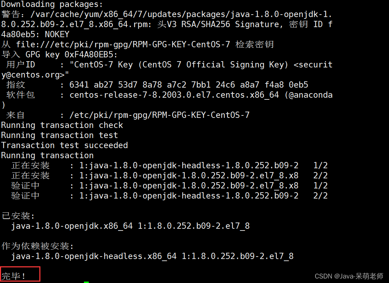Image resolution: width=389 pixels, height=283 pixels.
Task: Click the CSDN @Java-呆萌老师 watermark
Action: [349, 276]
